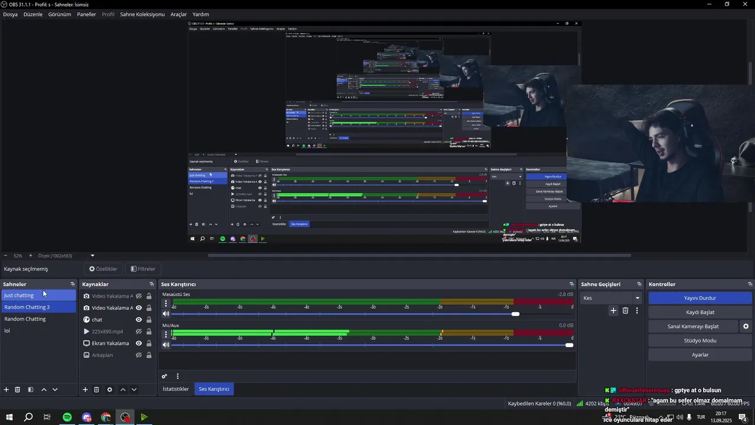Move source down in Kaynaklar toolbar
The height and width of the screenshot is (425, 755).
(134, 390)
